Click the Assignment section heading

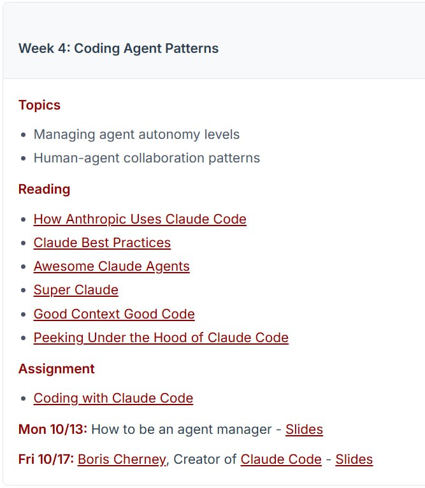click(x=56, y=369)
